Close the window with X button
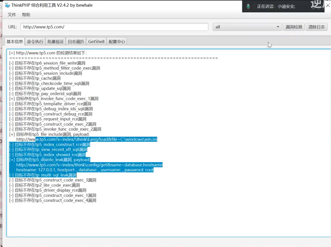Viewport: 331px width, 247px height. tap(328, 5)
